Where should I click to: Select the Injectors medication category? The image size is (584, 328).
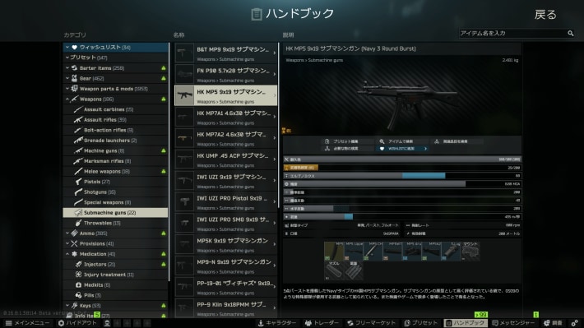115,265
